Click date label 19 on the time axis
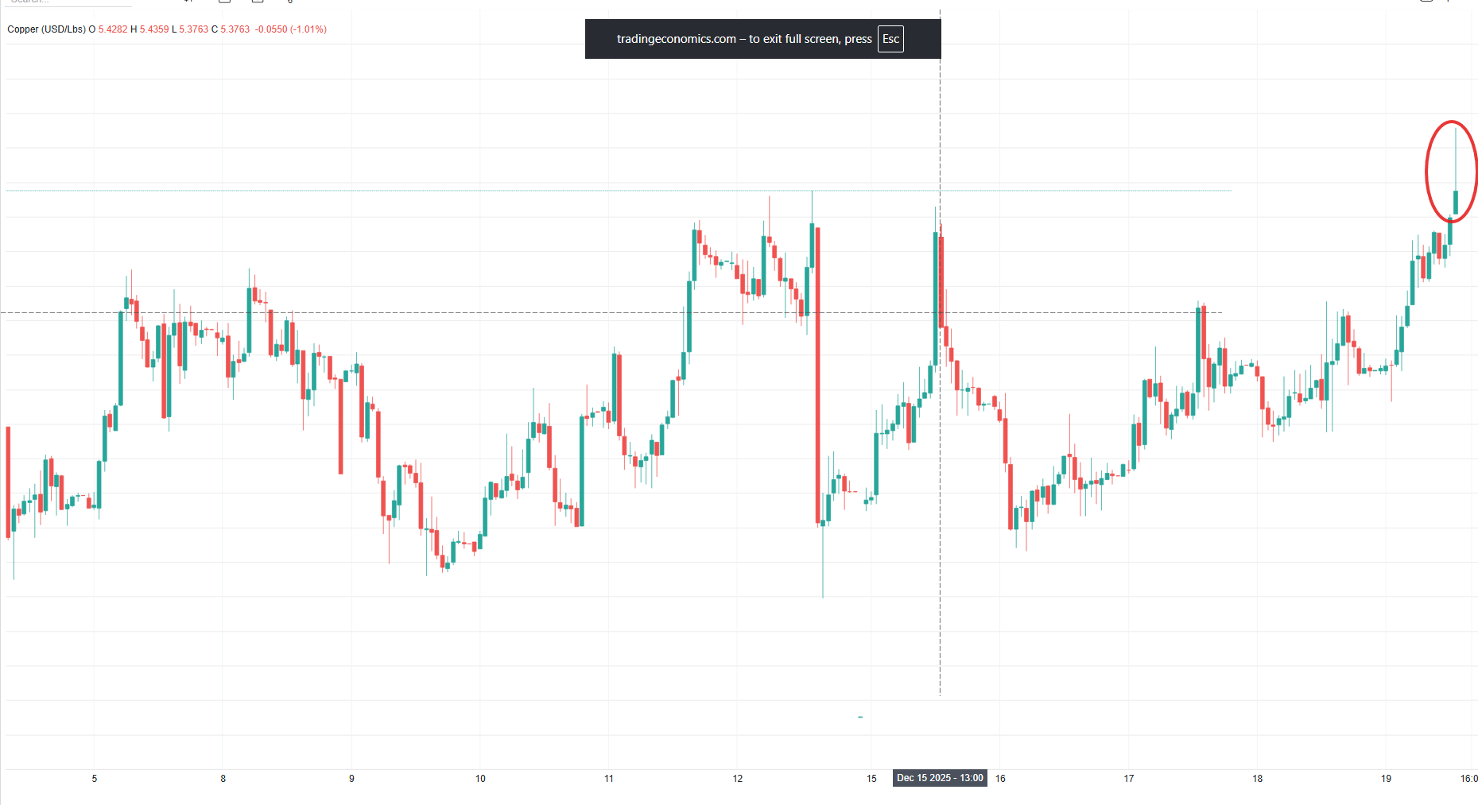This screenshot has height=805, width=1478. pos(1386,779)
